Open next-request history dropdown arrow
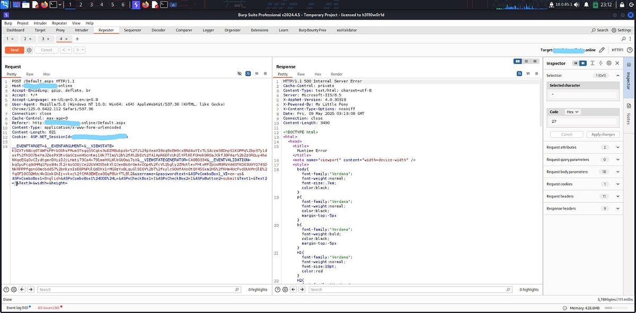636x313 pixels. pyautogui.click(x=83, y=50)
